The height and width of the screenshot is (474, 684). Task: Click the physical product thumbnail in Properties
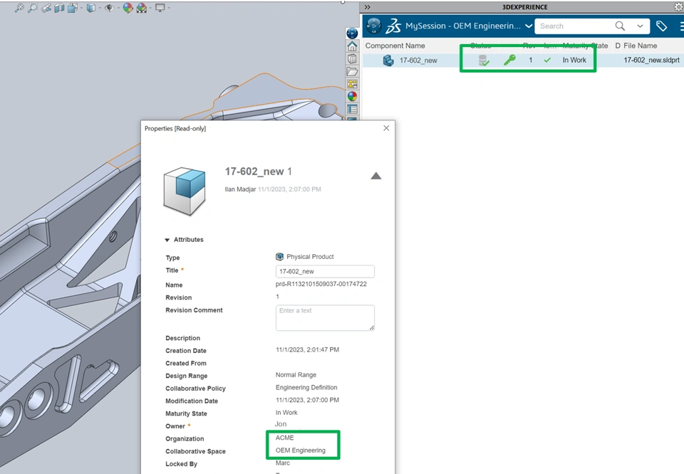184,191
